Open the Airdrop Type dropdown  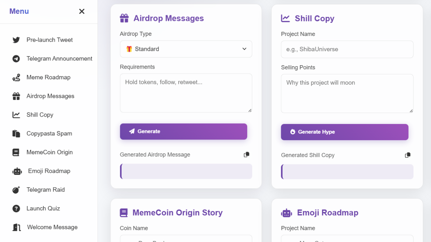(x=186, y=49)
